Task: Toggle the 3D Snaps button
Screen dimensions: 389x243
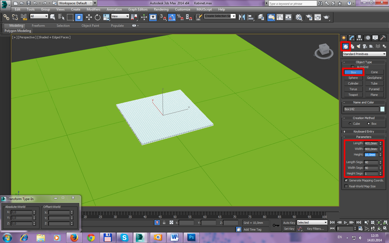Action: pos(163,17)
